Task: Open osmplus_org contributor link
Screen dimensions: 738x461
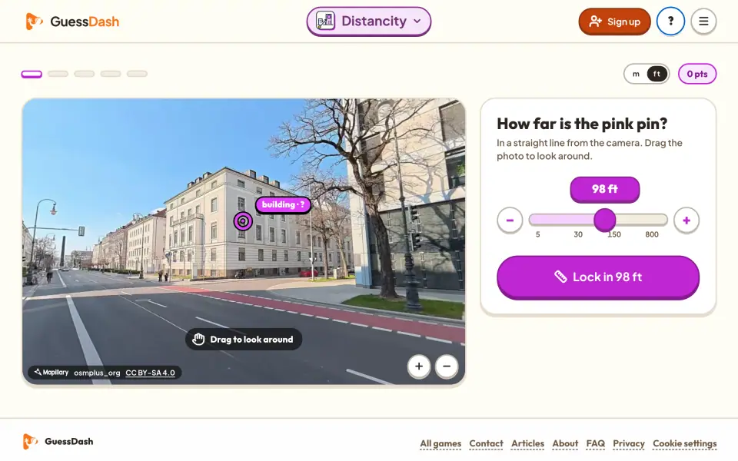Action: pos(97,373)
